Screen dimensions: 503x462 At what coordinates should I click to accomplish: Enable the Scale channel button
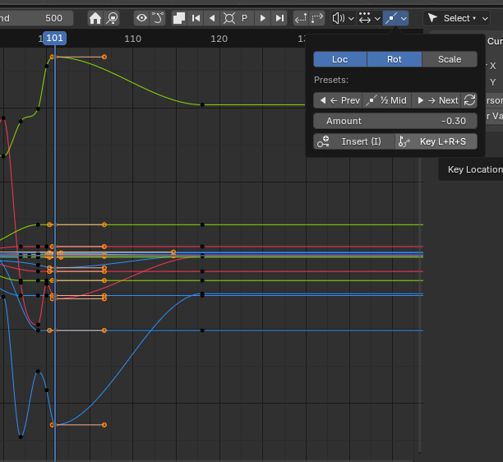450,59
